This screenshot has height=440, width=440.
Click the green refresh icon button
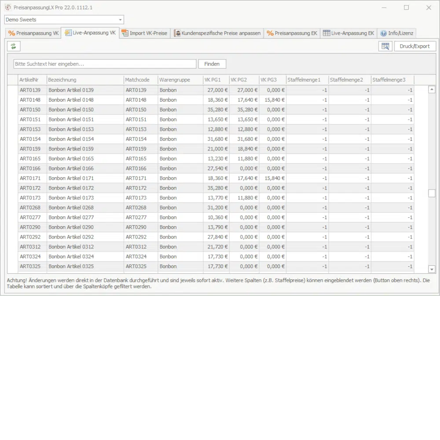(14, 46)
